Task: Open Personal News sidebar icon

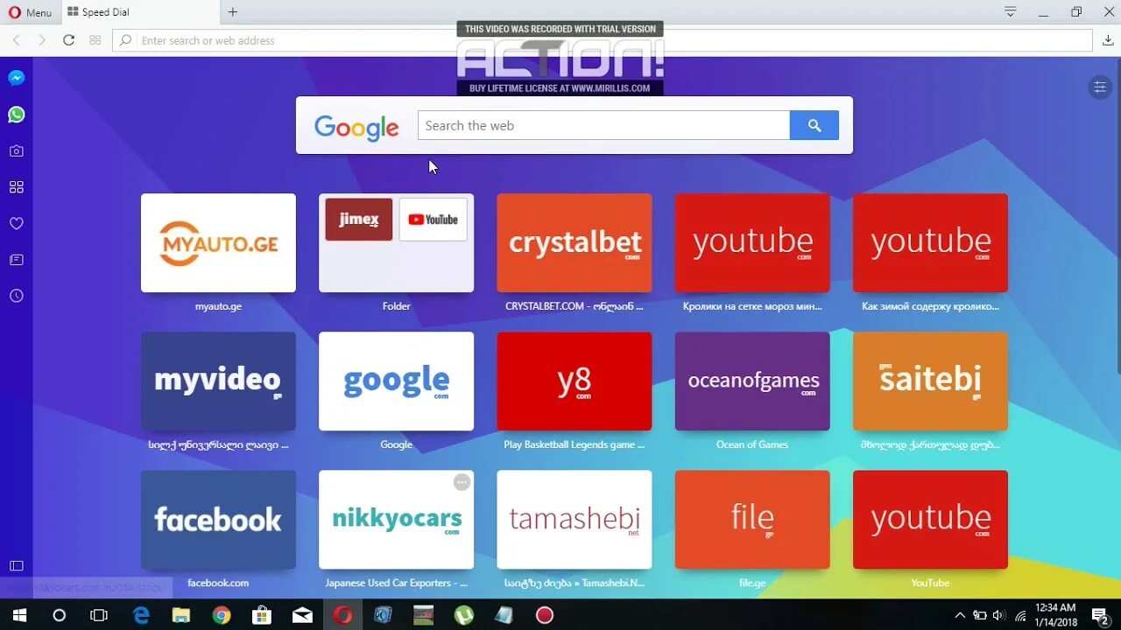Action: tap(16, 260)
